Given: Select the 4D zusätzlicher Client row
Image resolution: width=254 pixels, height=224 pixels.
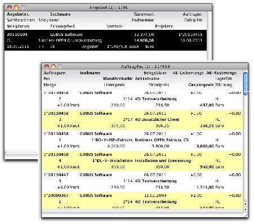Looking at the screenshot, I should [x=142, y=119].
